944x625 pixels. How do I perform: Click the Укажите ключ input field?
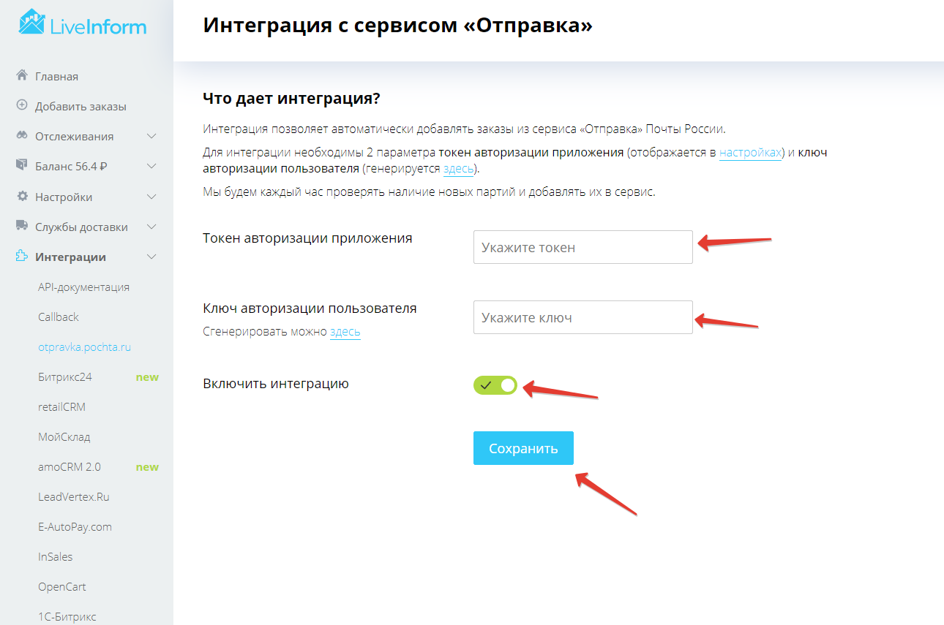(583, 317)
